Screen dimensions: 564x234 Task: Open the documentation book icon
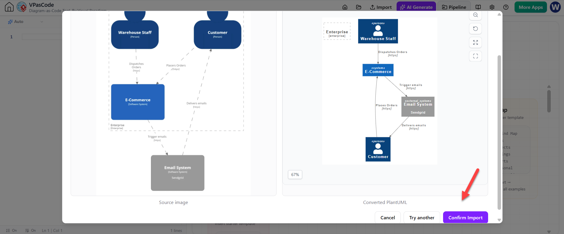[478, 7]
